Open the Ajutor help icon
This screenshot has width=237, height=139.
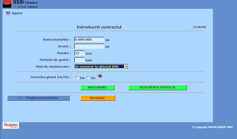pyautogui.click(x=8, y=13)
